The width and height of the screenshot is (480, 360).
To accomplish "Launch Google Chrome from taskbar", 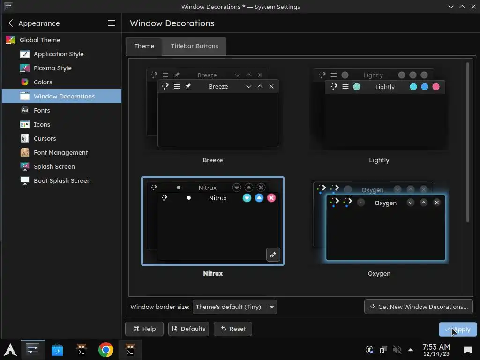I will (105, 350).
